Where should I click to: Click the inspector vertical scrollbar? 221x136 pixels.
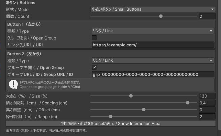coord(219,65)
